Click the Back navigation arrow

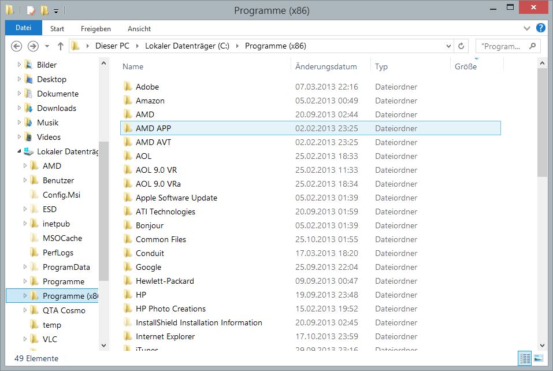coord(16,46)
